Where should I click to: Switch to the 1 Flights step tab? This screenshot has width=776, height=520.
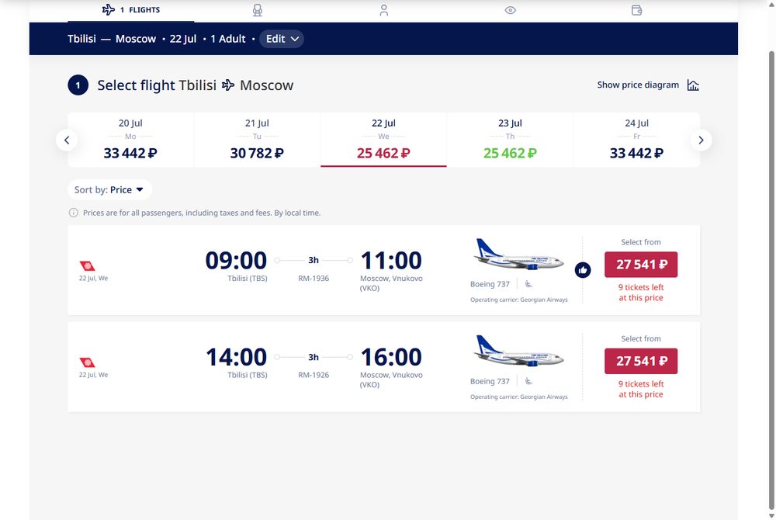pyautogui.click(x=130, y=10)
